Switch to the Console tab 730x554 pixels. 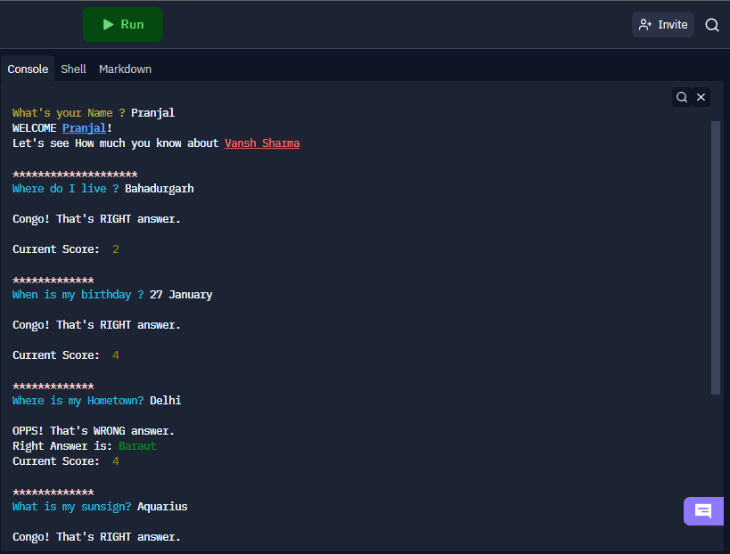(x=28, y=69)
